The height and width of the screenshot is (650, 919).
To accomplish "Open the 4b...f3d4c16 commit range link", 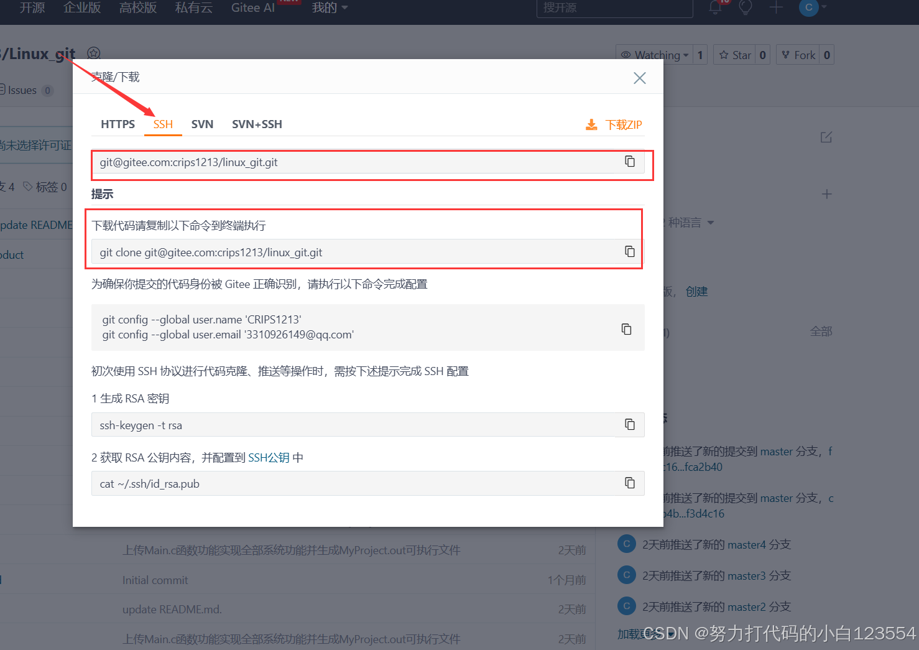I will point(694,514).
